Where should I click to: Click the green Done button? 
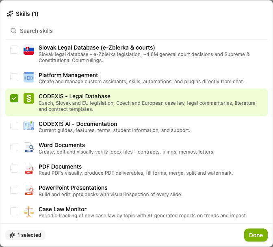(x=256, y=235)
